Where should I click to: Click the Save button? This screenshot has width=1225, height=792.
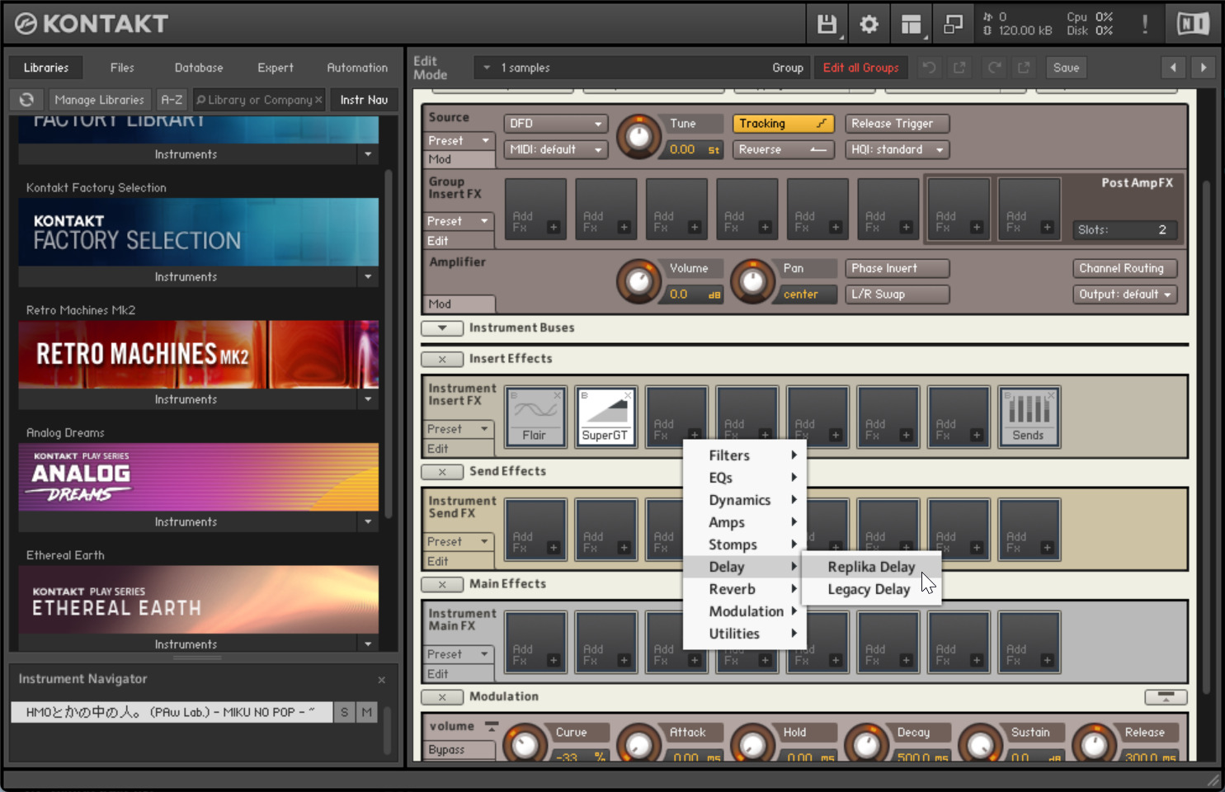click(x=1066, y=68)
